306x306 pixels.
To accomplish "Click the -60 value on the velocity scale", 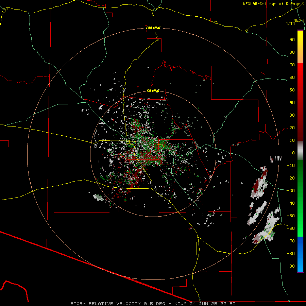I will click(x=291, y=228).
